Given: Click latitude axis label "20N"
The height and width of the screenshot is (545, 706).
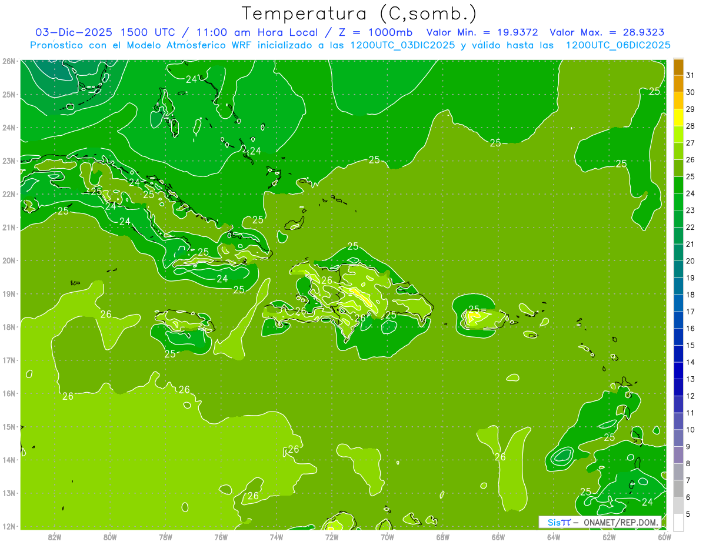Looking at the screenshot, I should pos(8,260).
